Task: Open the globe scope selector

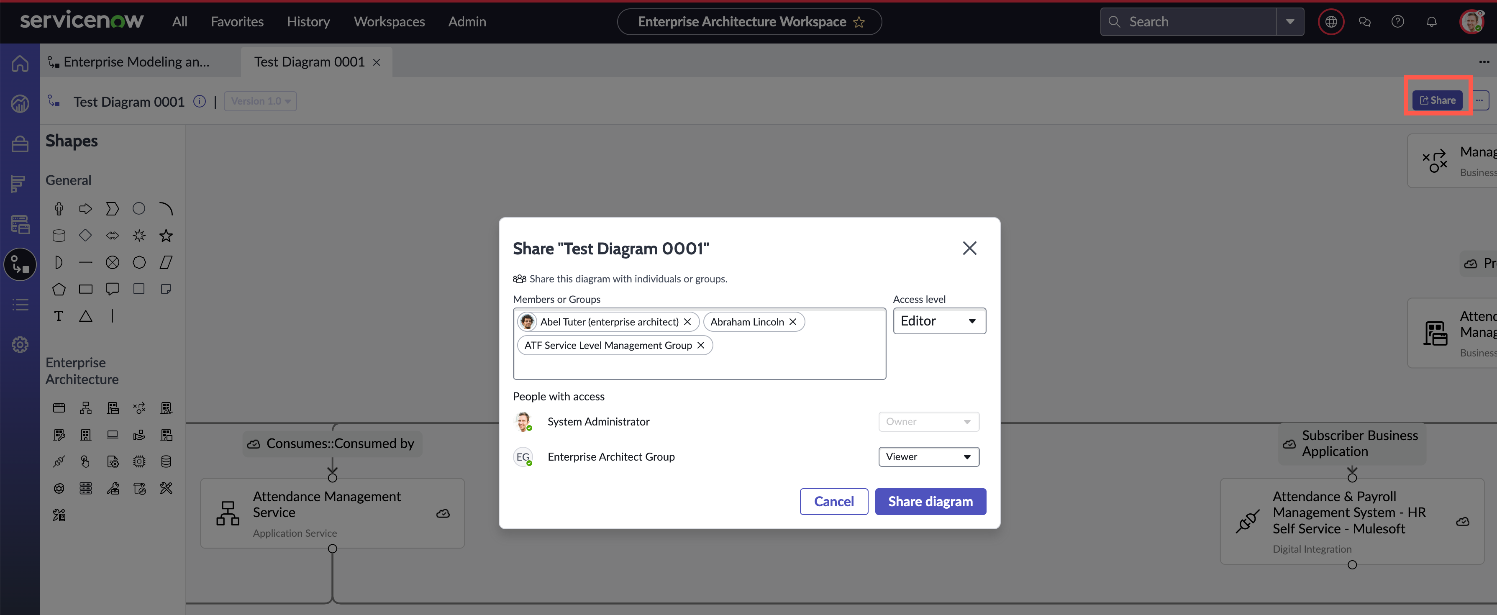Action: pos(1331,22)
